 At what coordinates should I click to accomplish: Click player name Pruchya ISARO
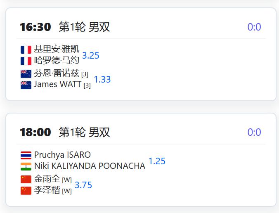pos(62,155)
